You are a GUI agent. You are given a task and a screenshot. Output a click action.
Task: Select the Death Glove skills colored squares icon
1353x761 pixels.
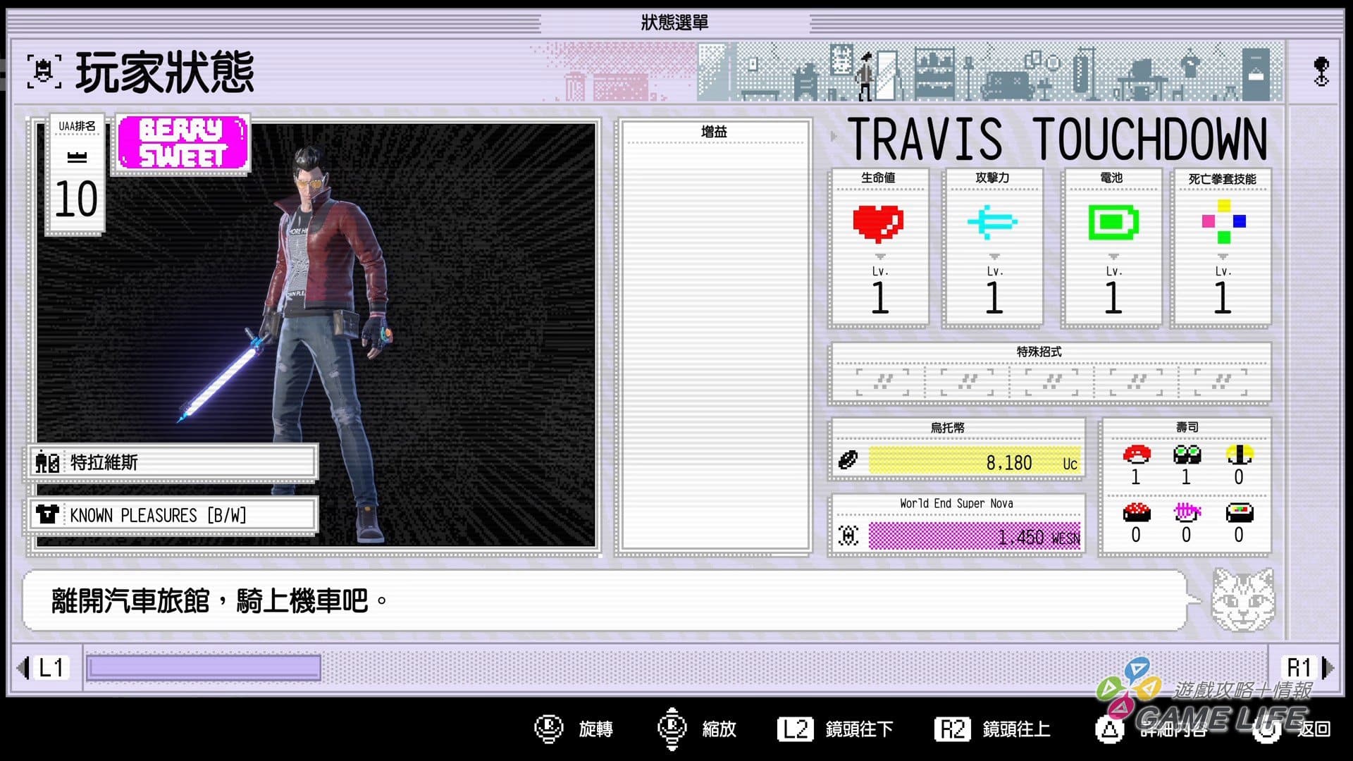(x=1223, y=221)
